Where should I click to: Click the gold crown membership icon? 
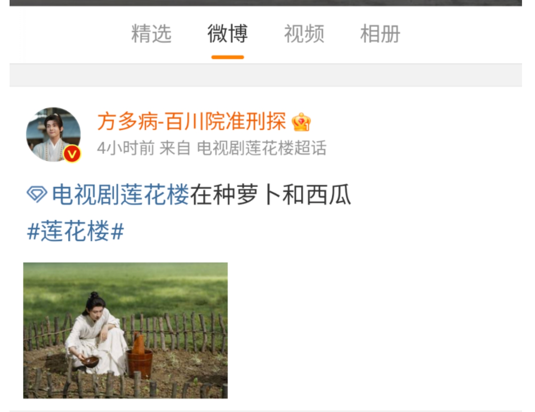301,122
